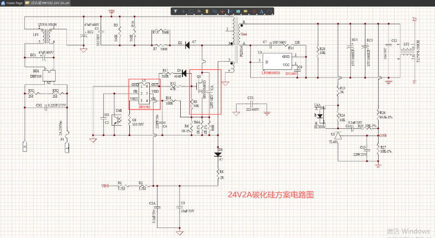The height and width of the screenshot is (238, 435).
Task: Select the Q1 MOSFET designator
Action: [198, 77]
